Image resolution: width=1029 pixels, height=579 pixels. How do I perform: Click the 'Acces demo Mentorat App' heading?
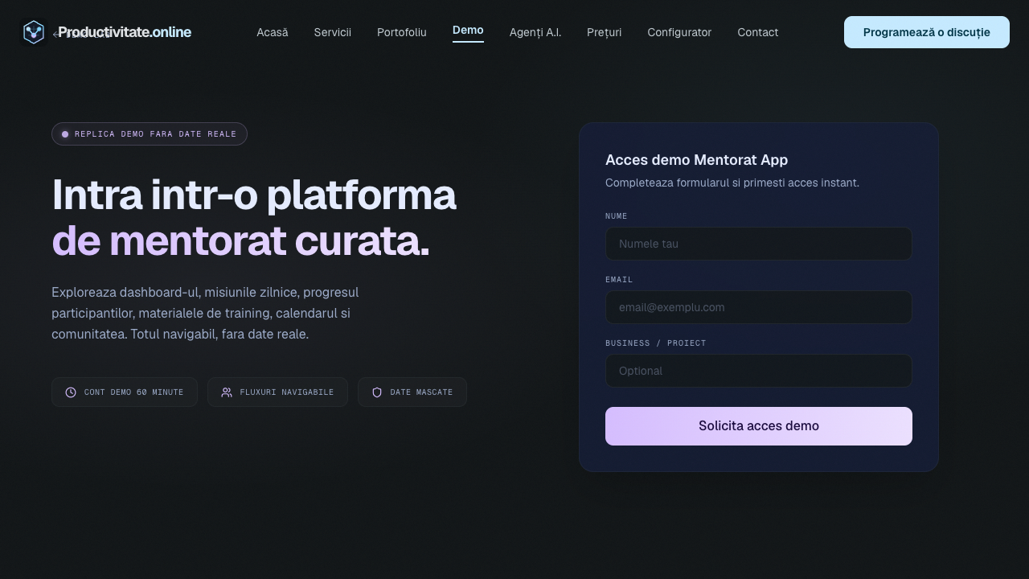coord(696,160)
